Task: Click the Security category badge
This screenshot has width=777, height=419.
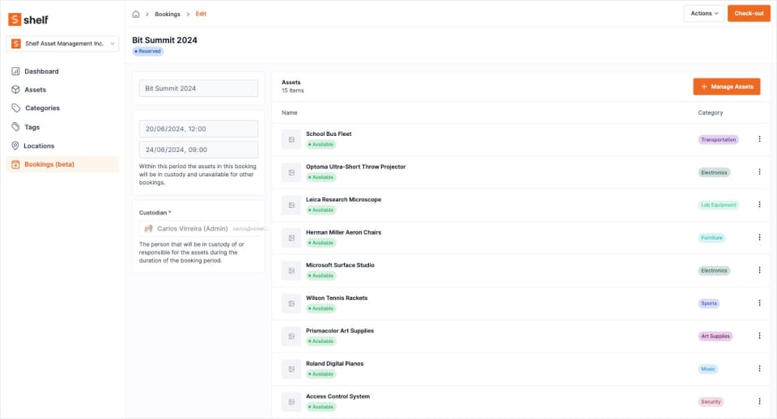Action: pos(711,402)
